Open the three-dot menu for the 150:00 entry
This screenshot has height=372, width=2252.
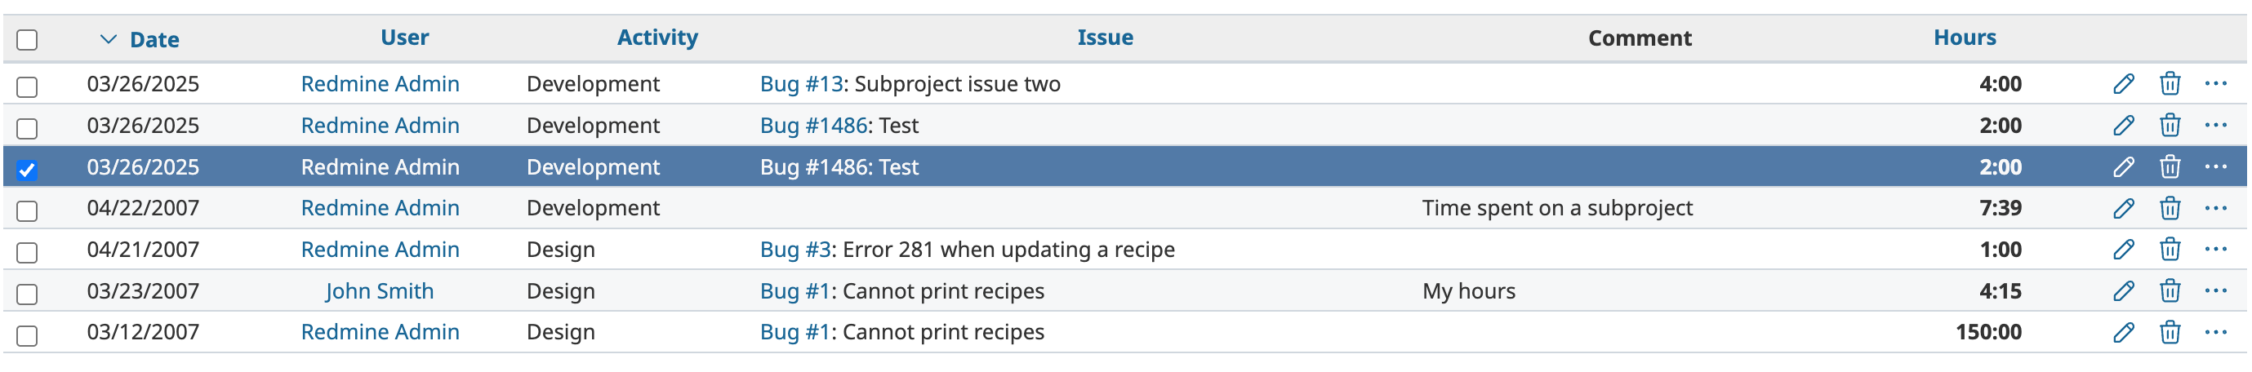2214,332
